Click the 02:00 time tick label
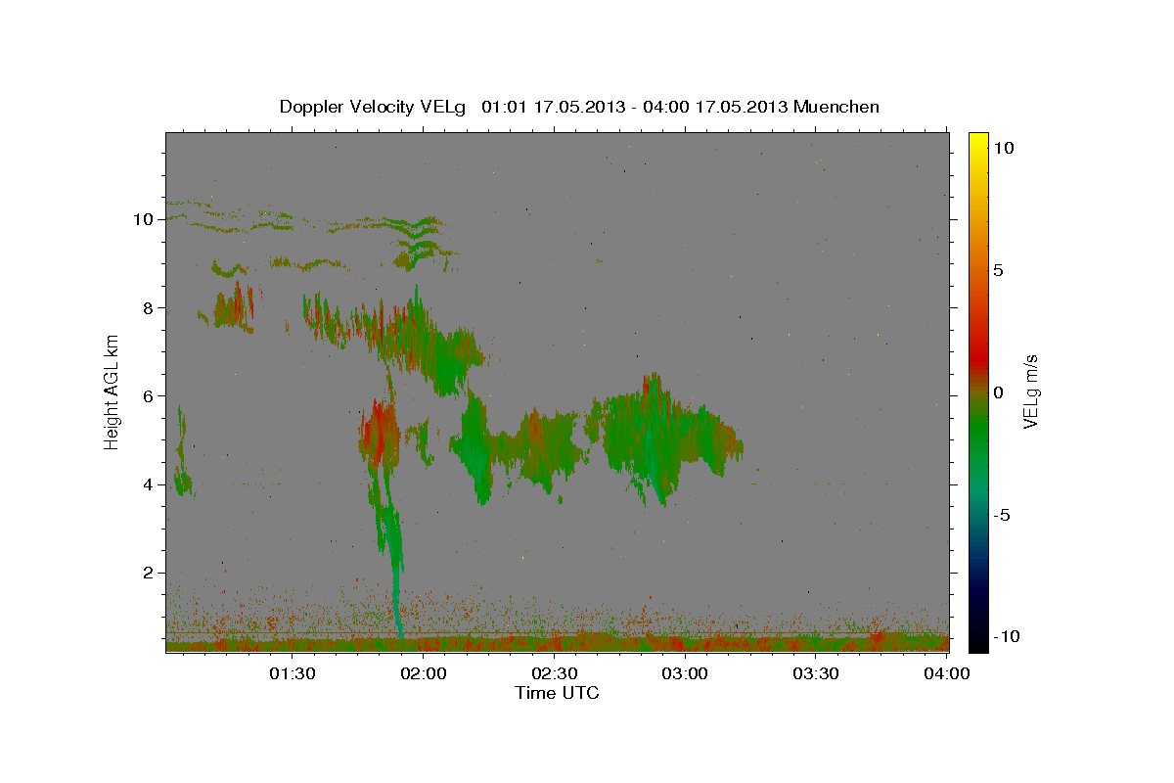Screen dimensions: 1174x783 [x=424, y=673]
